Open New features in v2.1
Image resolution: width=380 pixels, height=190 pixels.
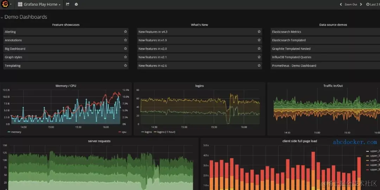click(199, 57)
